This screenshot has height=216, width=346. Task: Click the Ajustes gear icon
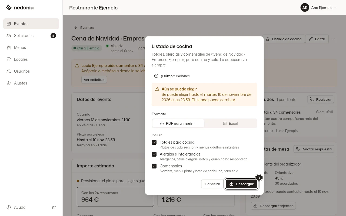point(9,83)
